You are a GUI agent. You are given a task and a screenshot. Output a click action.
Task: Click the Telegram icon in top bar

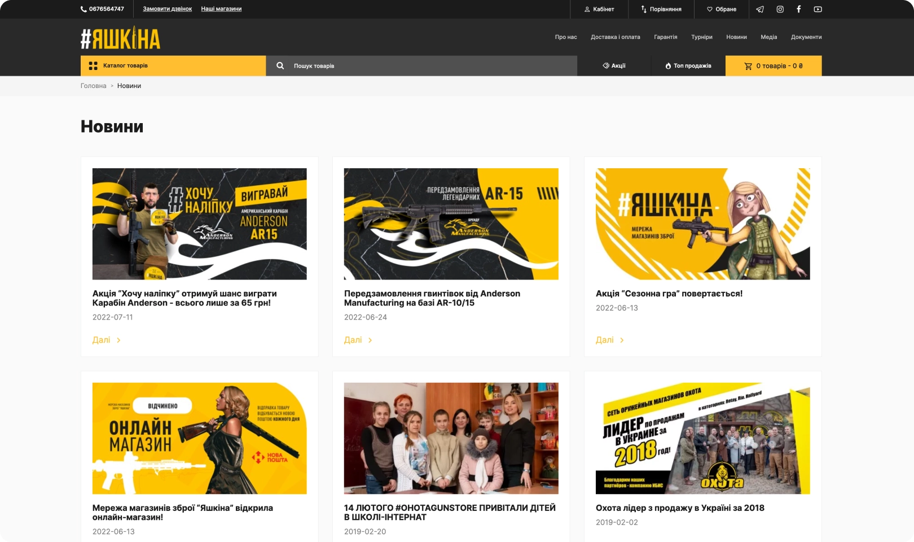(x=760, y=9)
